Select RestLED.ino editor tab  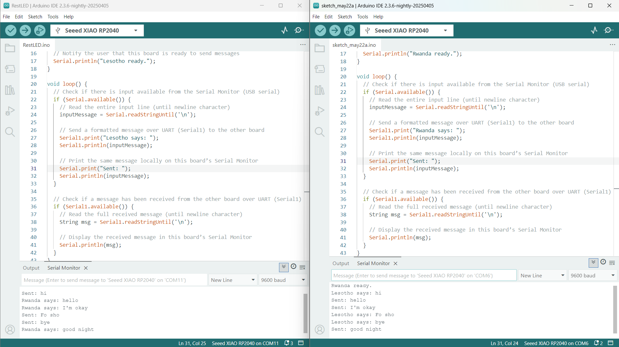36,45
